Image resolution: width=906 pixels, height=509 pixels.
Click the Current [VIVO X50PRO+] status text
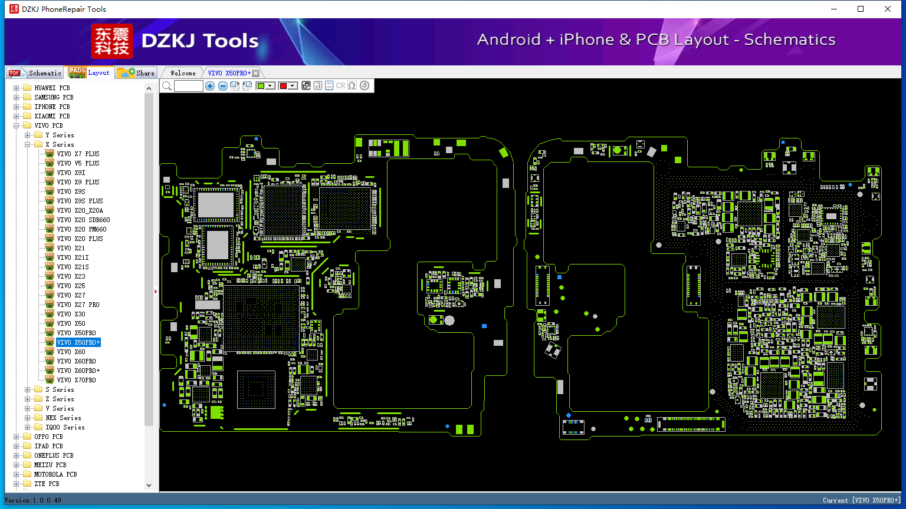(862, 500)
